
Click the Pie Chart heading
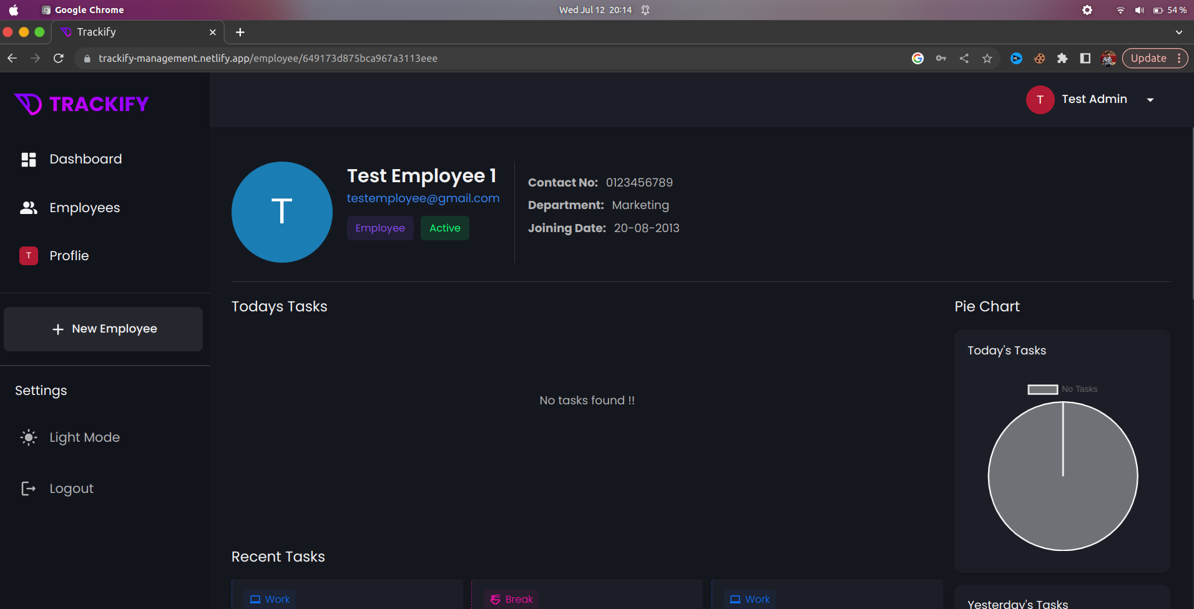[987, 306]
